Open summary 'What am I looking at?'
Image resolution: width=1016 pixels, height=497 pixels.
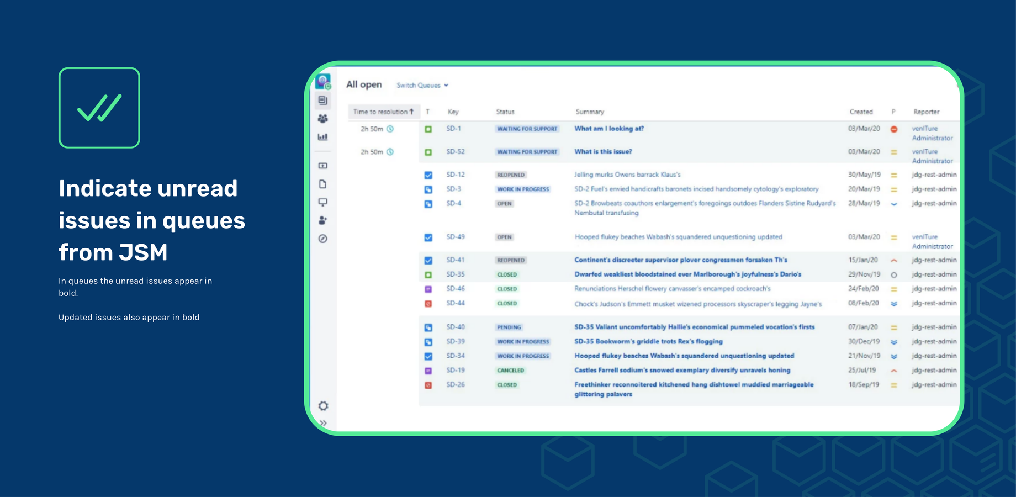609,129
